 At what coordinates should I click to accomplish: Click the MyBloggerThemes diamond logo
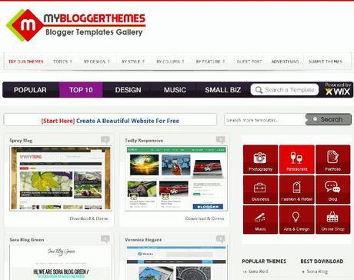25,25
